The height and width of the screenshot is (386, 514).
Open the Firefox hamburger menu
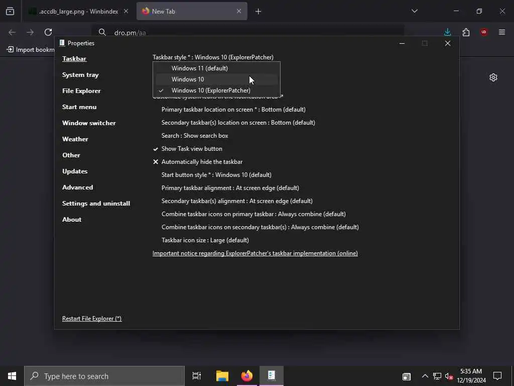point(502,32)
